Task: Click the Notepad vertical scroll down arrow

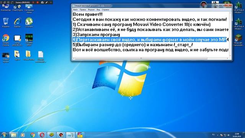Action: click(230, 56)
